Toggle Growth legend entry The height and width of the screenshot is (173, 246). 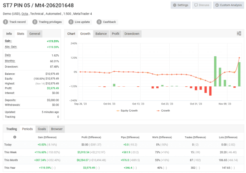pyautogui.click(x=163, y=111)
